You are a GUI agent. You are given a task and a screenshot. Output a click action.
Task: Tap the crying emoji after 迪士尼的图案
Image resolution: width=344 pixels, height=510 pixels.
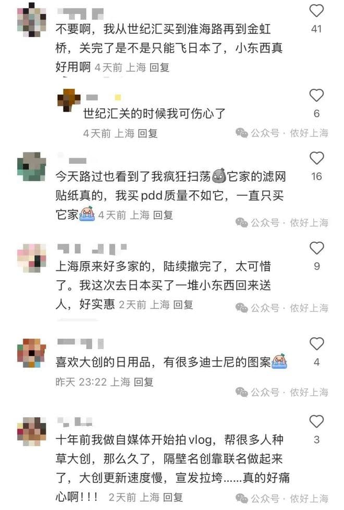click(280, 361)
